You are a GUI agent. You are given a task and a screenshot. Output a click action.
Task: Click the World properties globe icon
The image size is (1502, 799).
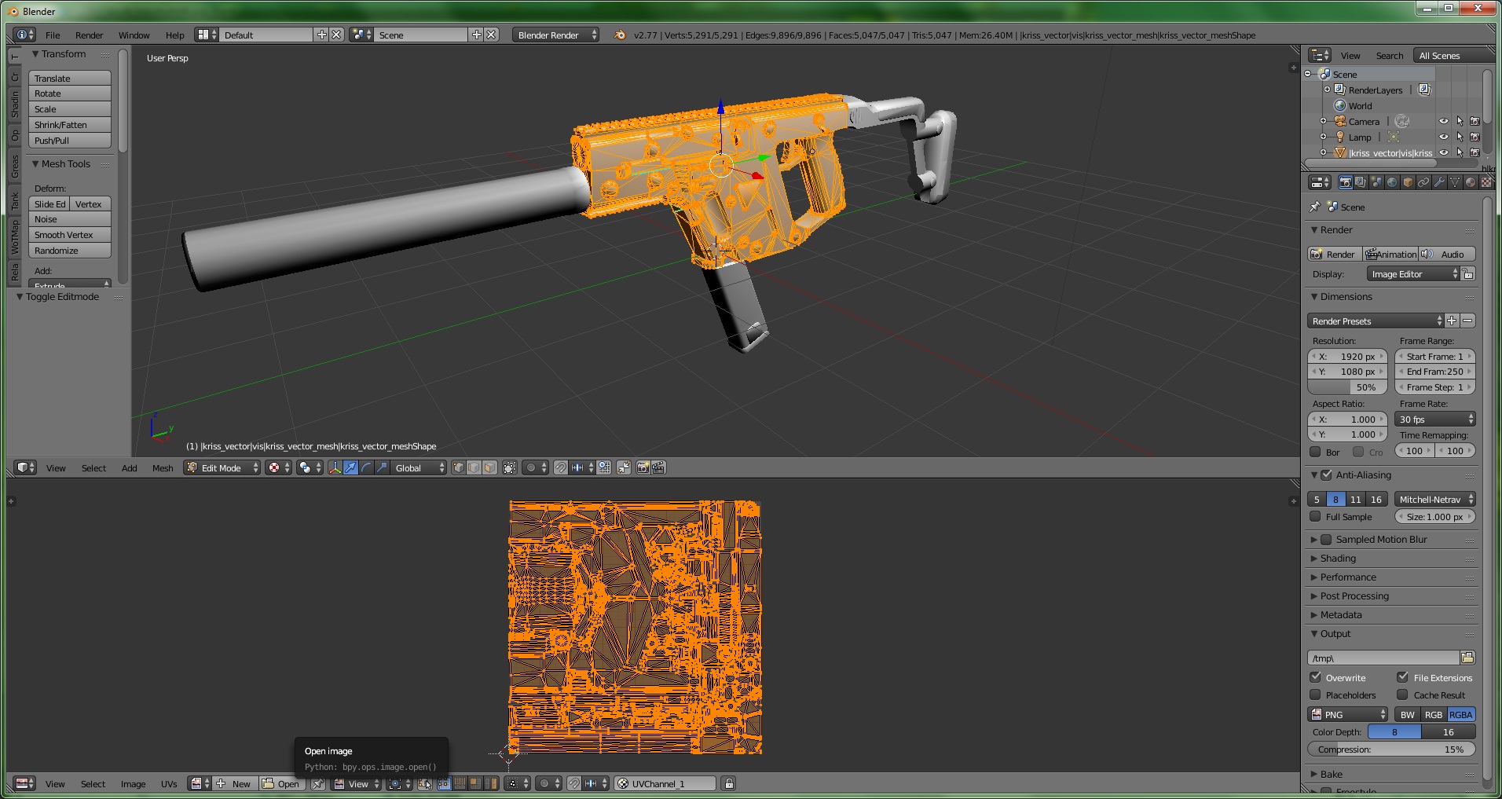[x=1391, y=182]
